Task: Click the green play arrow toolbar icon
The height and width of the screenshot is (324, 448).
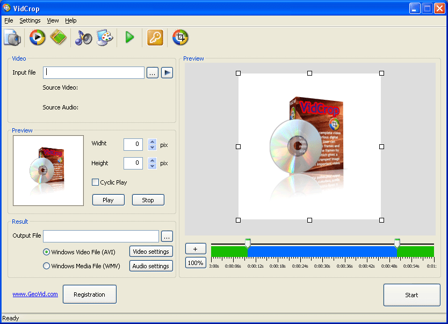Action: [x=129, y=38]
